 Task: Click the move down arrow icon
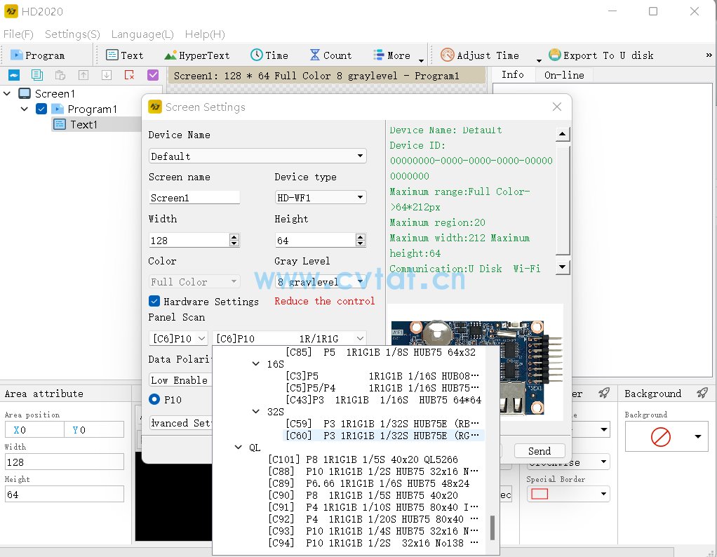pos(107,75)
